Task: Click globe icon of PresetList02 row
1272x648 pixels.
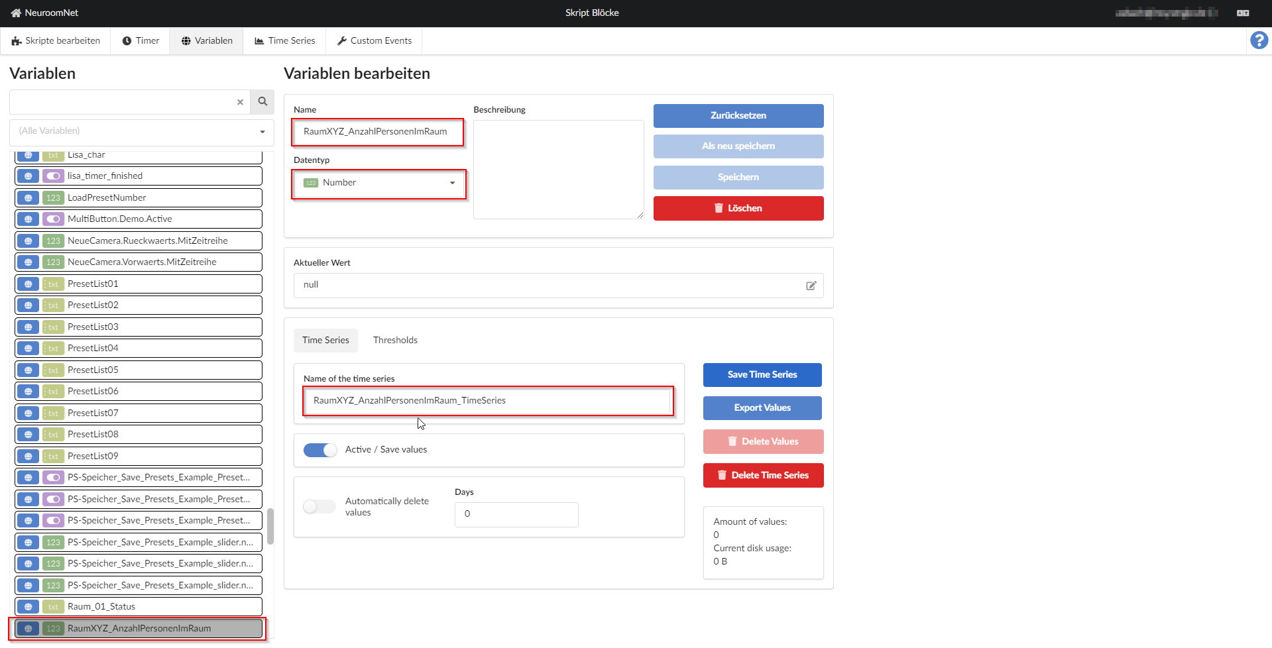Action: click(28, 305)
